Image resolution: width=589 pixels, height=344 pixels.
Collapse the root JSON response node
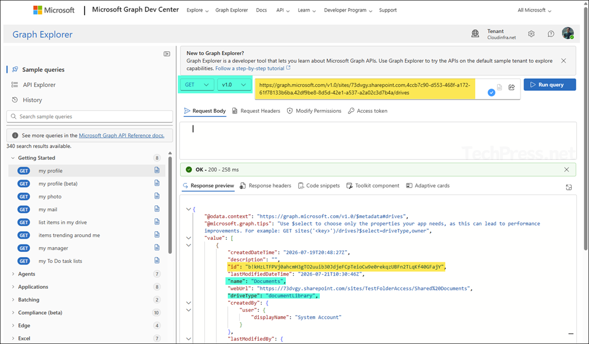click(x=189, y=209)
